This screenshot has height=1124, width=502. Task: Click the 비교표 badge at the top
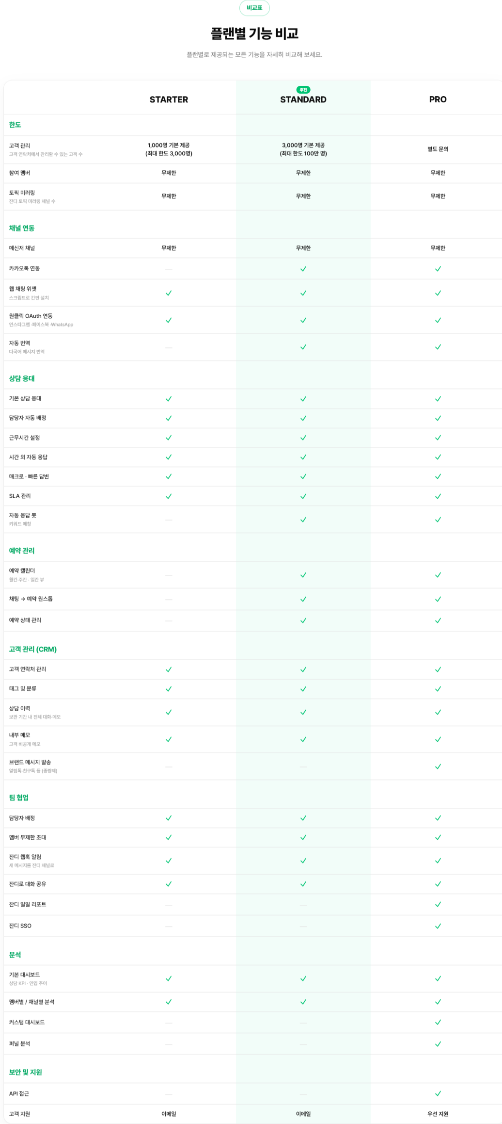coord(254,8)
